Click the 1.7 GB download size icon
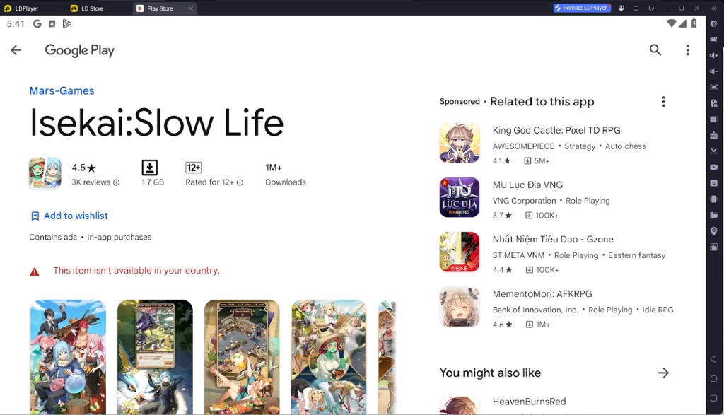Screen dimensions: 724x415 pyautogui.click(x=150, y=167)
